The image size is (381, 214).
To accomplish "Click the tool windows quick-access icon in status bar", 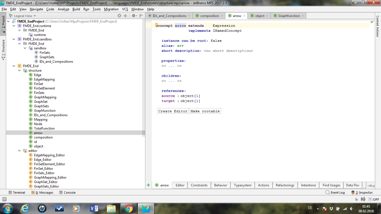I will [x=4, y=199].
